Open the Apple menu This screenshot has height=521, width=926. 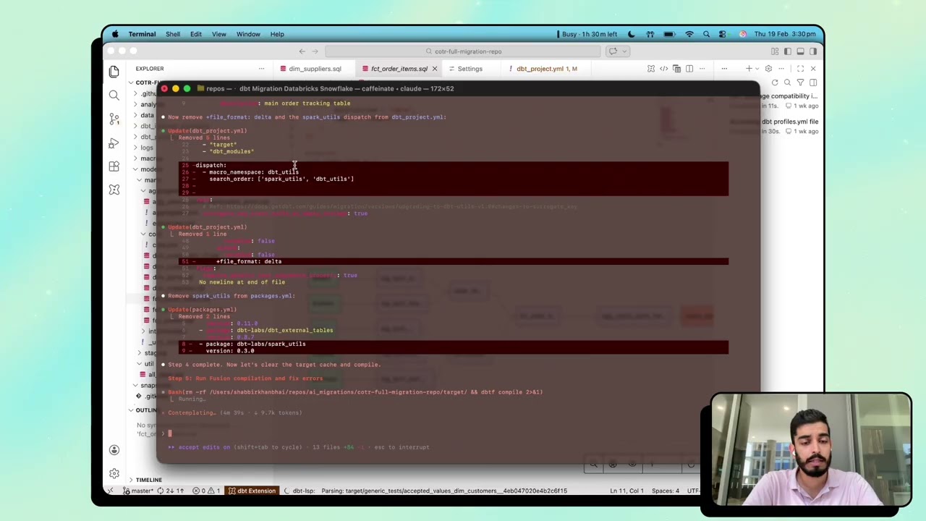(116, 34)
